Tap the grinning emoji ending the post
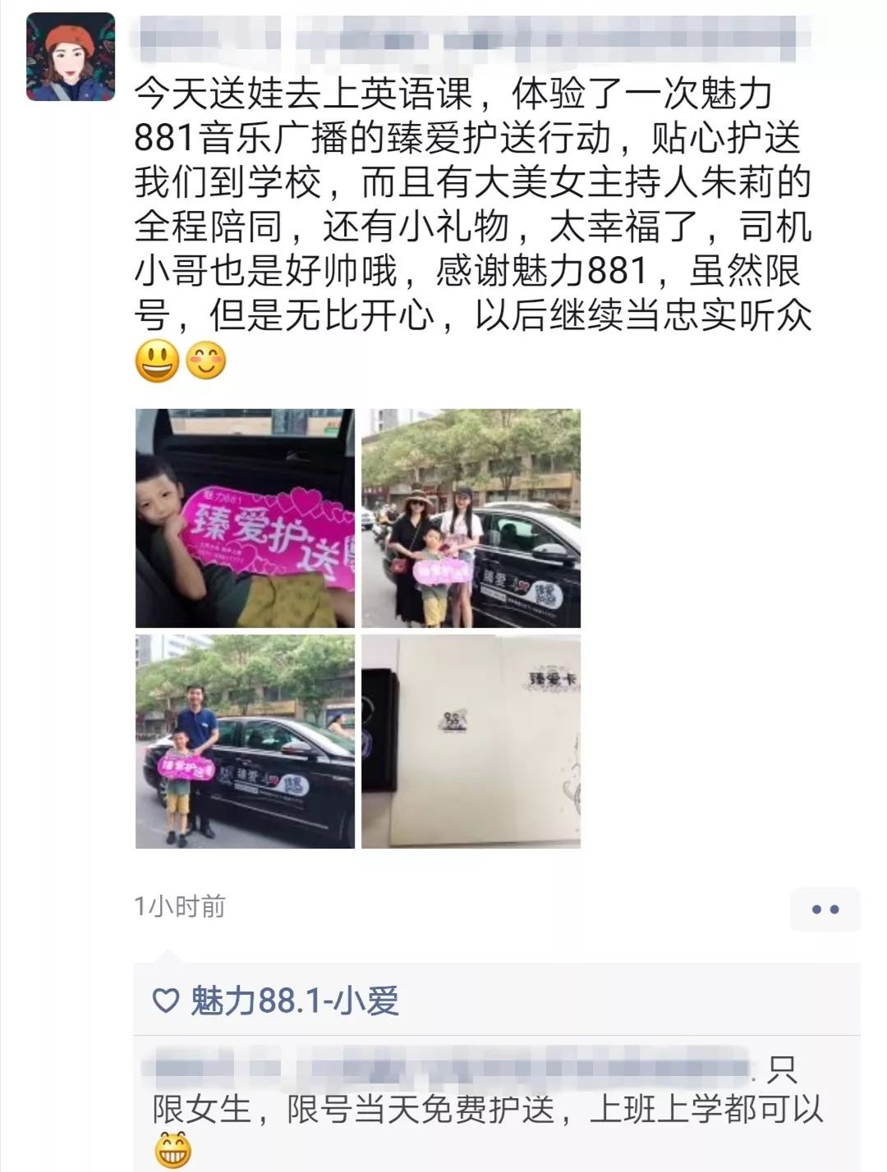Viewport: 887px width, 1172px height. pyautogui.click(x=157, y=360)
